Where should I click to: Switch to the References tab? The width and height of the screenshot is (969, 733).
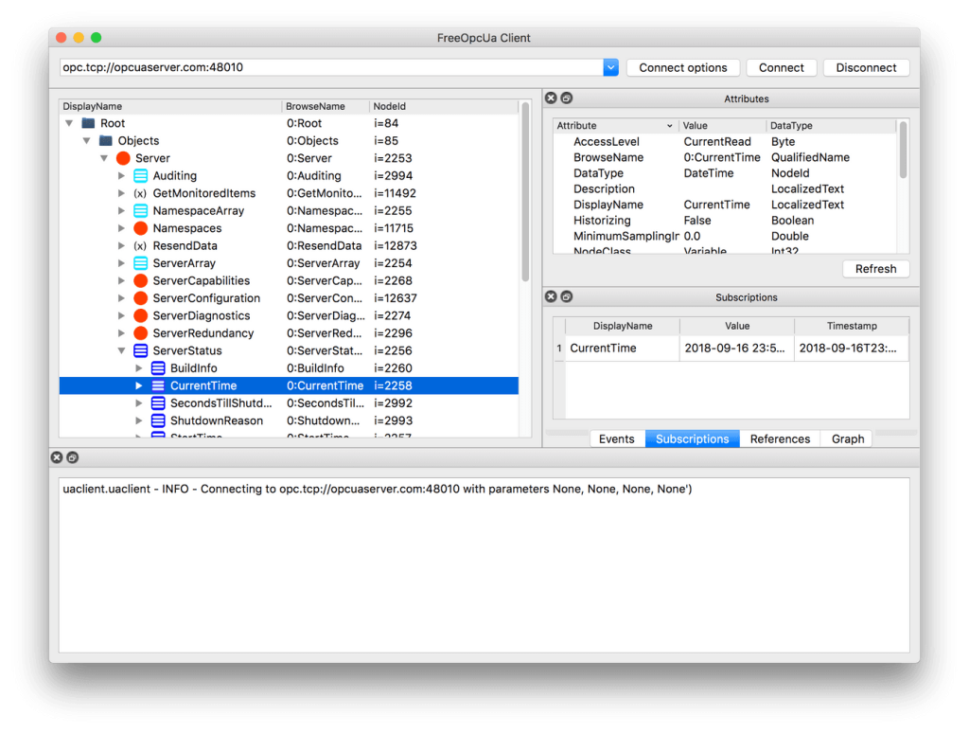click(780, 438)
